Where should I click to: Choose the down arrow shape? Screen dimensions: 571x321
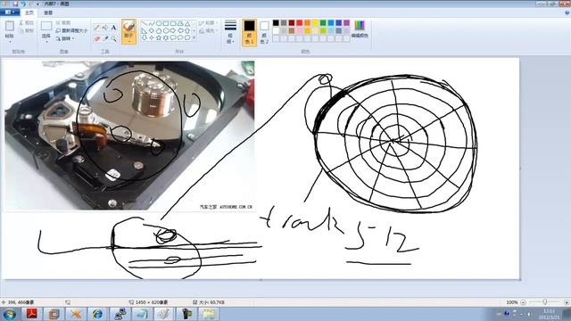click(145, 37)
